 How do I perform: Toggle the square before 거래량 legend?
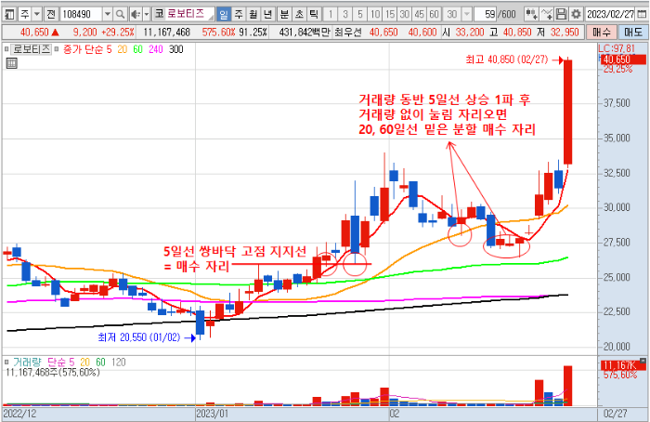[x=6, y=363]
